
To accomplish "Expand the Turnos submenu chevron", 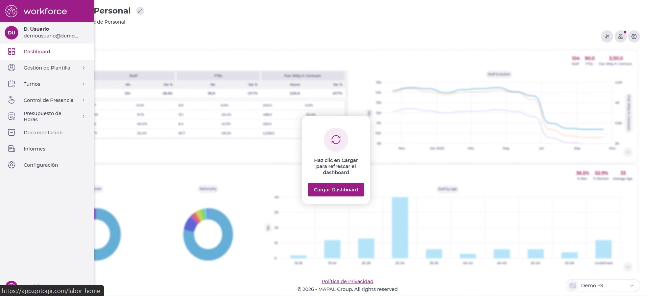I will click(83, 84).
